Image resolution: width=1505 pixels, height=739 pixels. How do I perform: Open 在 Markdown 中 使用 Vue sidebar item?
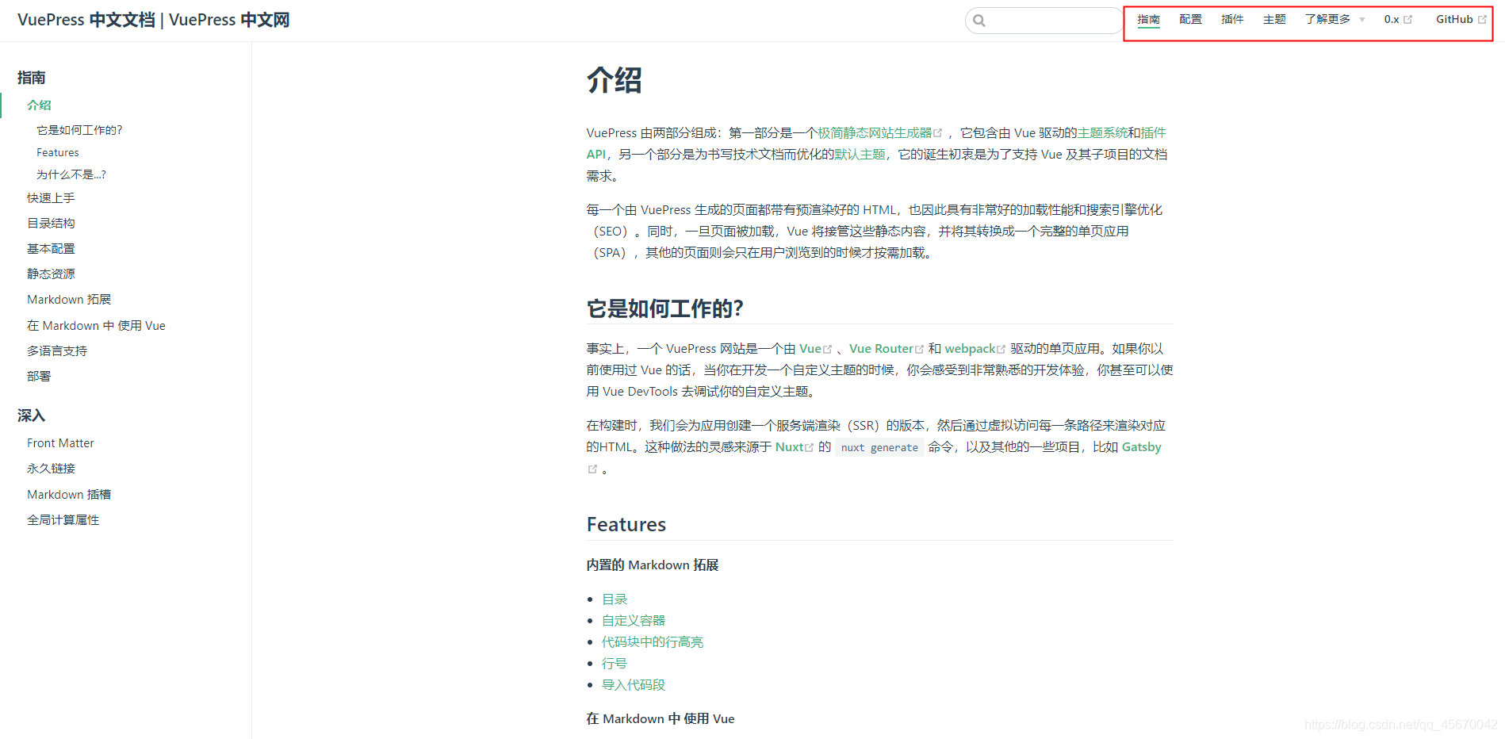tap(96, 326)
